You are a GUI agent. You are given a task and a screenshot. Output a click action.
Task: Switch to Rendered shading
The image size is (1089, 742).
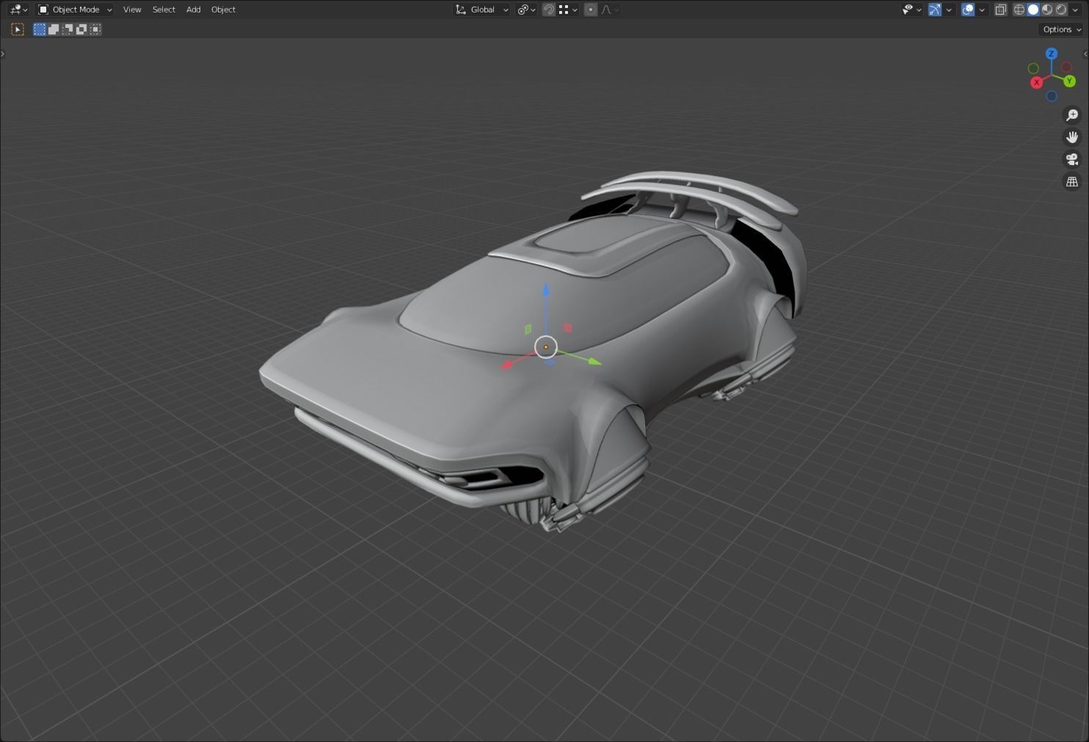1061,10
